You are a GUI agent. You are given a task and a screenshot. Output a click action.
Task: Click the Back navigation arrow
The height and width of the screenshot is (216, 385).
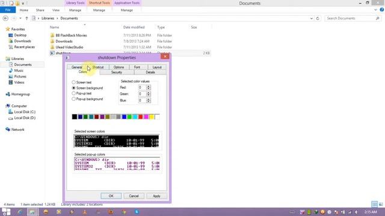click(x=5, y=19)
